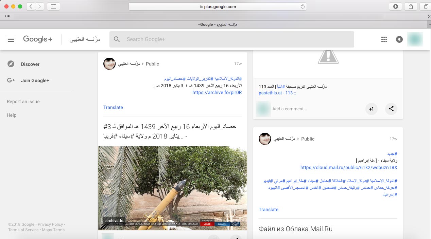Go back with Safari's back arrow
The width and height of the screenshot is (431, 239).
point(31,6)
